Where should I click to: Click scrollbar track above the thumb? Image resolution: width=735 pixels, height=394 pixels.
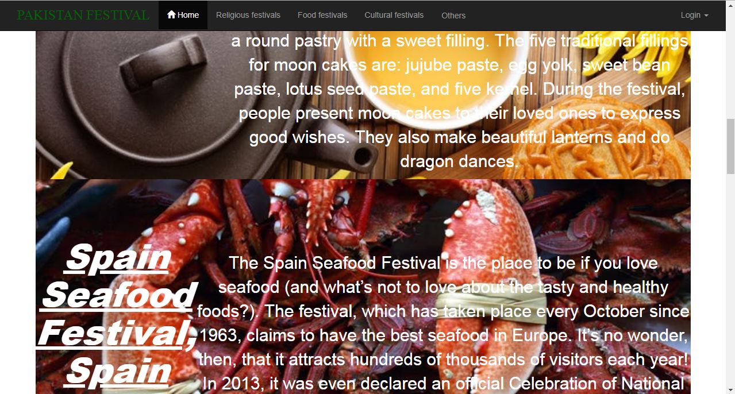click(x=730, y=63)
